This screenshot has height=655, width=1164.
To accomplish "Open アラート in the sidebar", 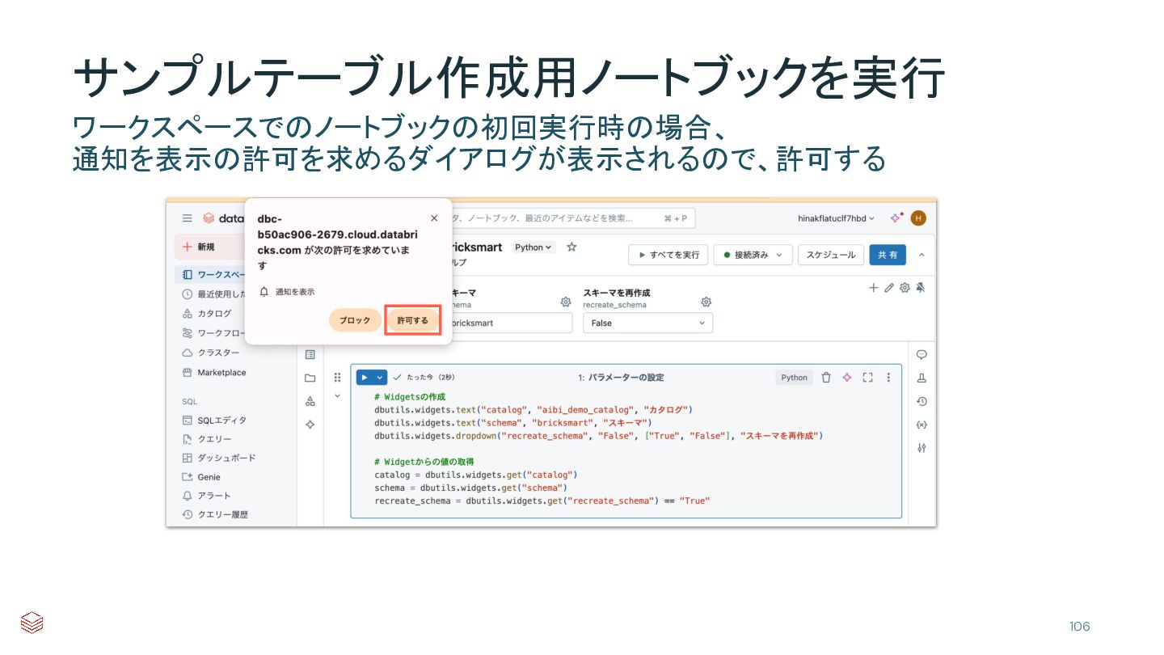I will 207,496.
